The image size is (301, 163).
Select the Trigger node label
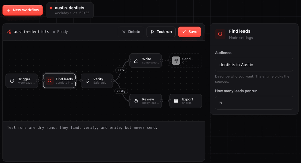24,79
